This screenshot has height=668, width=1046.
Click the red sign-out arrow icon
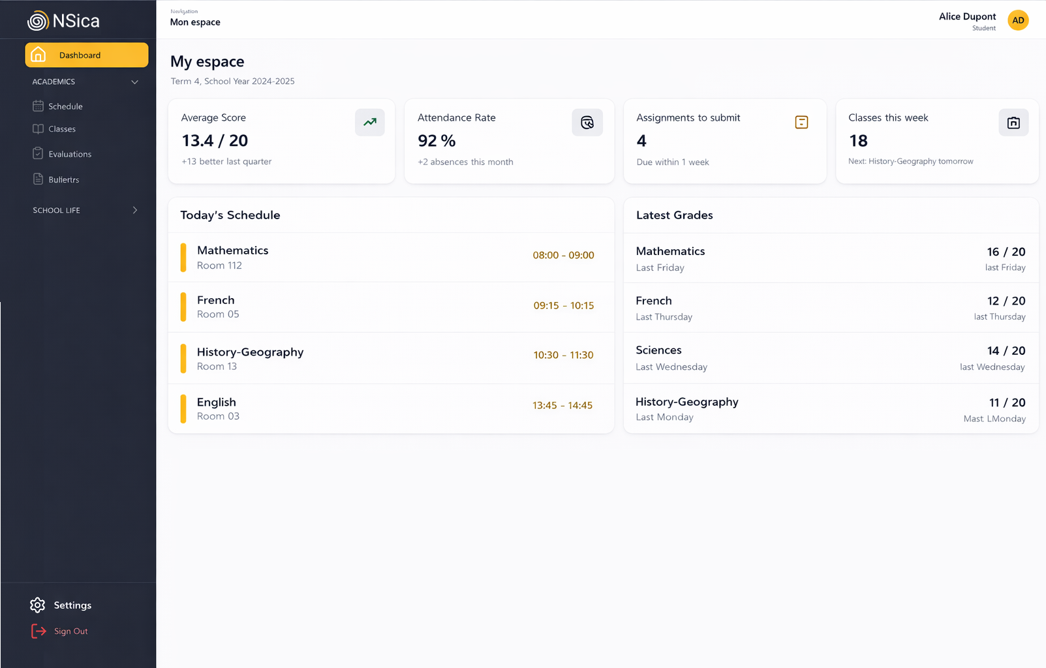pos(38,631)
